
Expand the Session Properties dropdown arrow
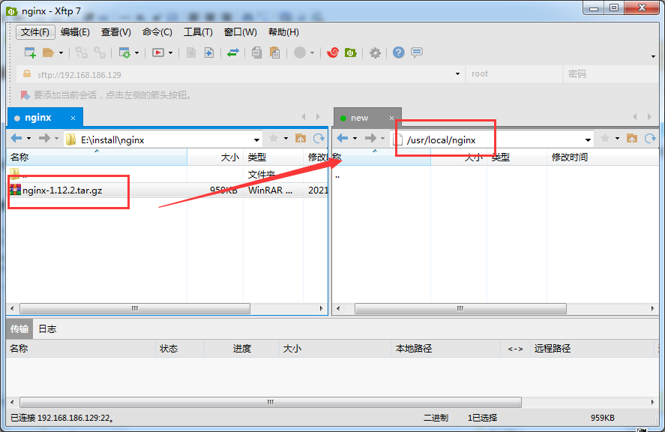point(137,53)
